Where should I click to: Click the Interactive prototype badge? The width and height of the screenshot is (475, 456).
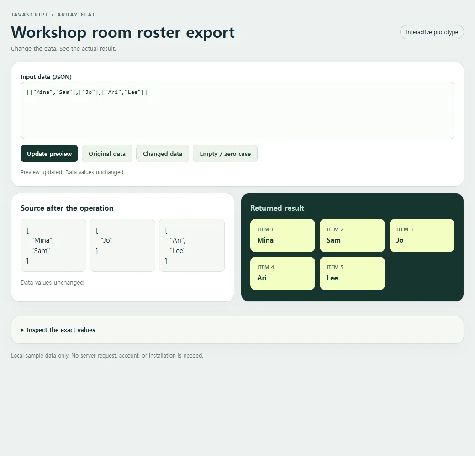point(432,32)
